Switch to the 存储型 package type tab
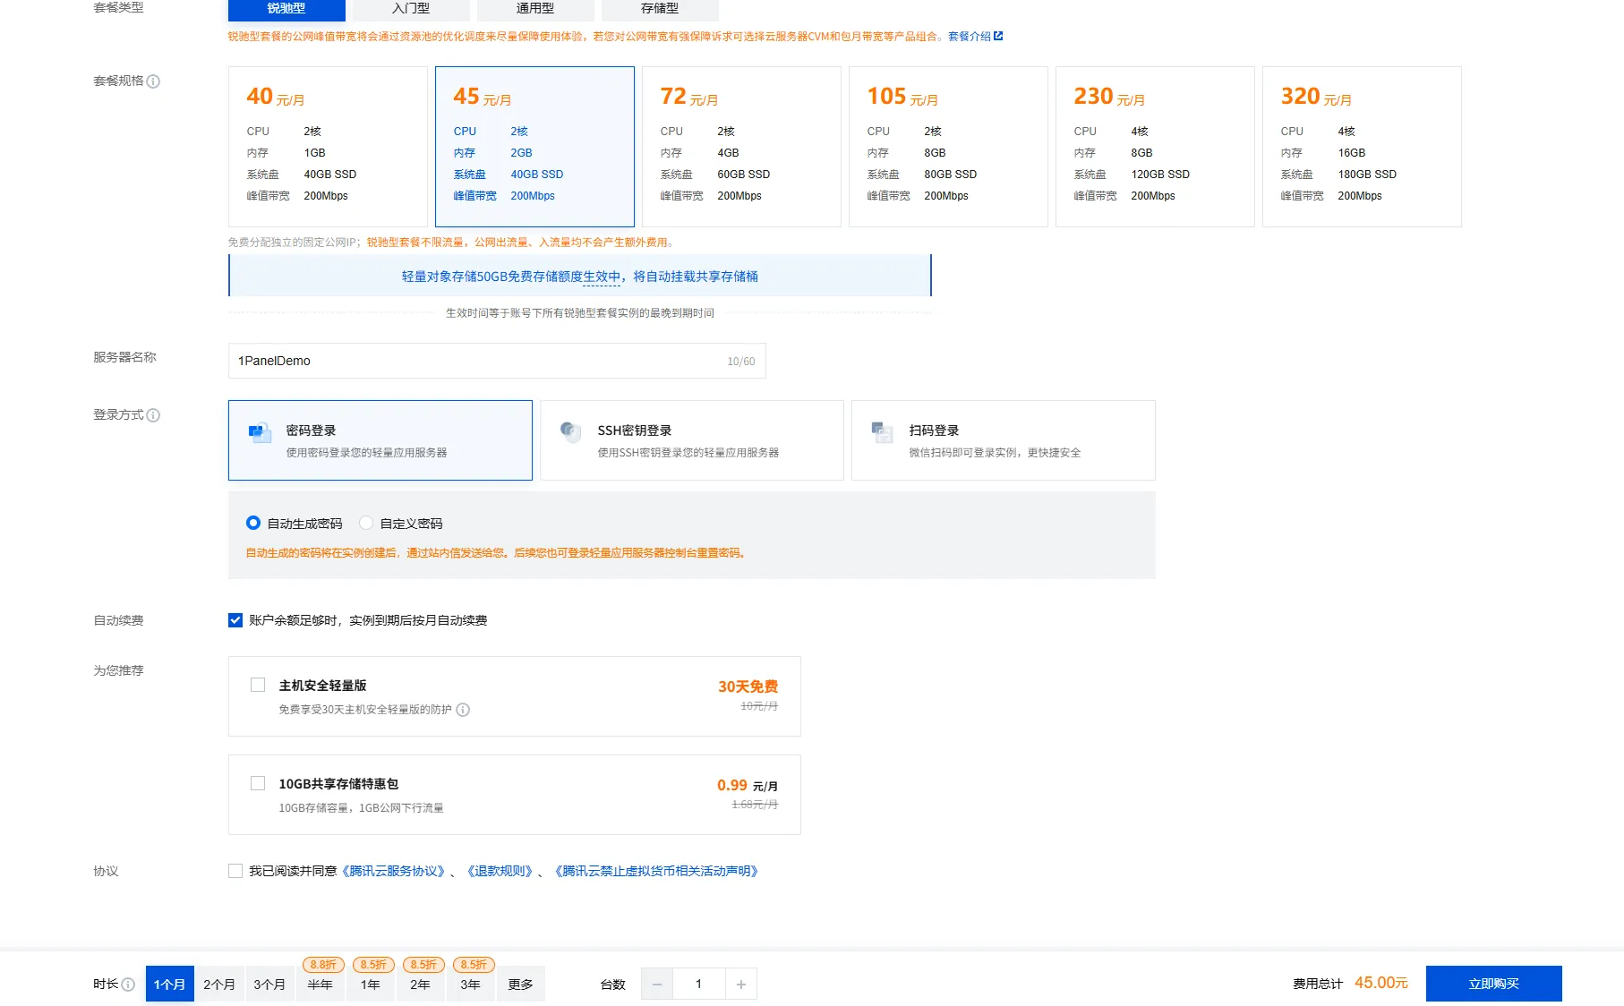Image resolution: width=1624 pixels, height=1006 pixels. [660, 9]
